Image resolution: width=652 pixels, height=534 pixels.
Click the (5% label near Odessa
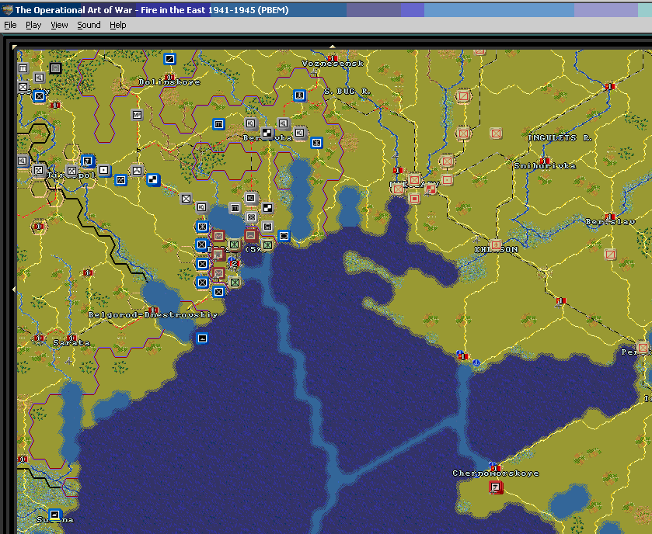click(x=253, y=250)
